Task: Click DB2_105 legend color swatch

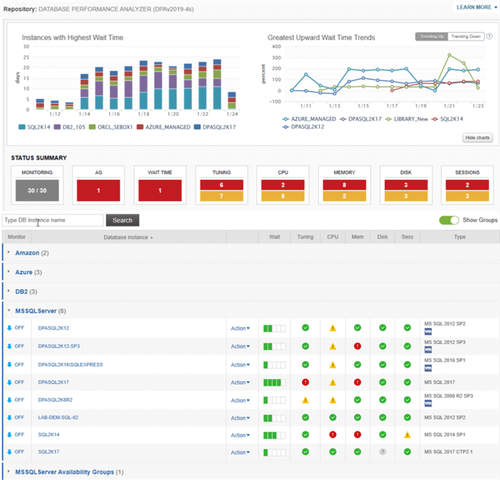Action: pyautogui.click(x=57, y=127)
